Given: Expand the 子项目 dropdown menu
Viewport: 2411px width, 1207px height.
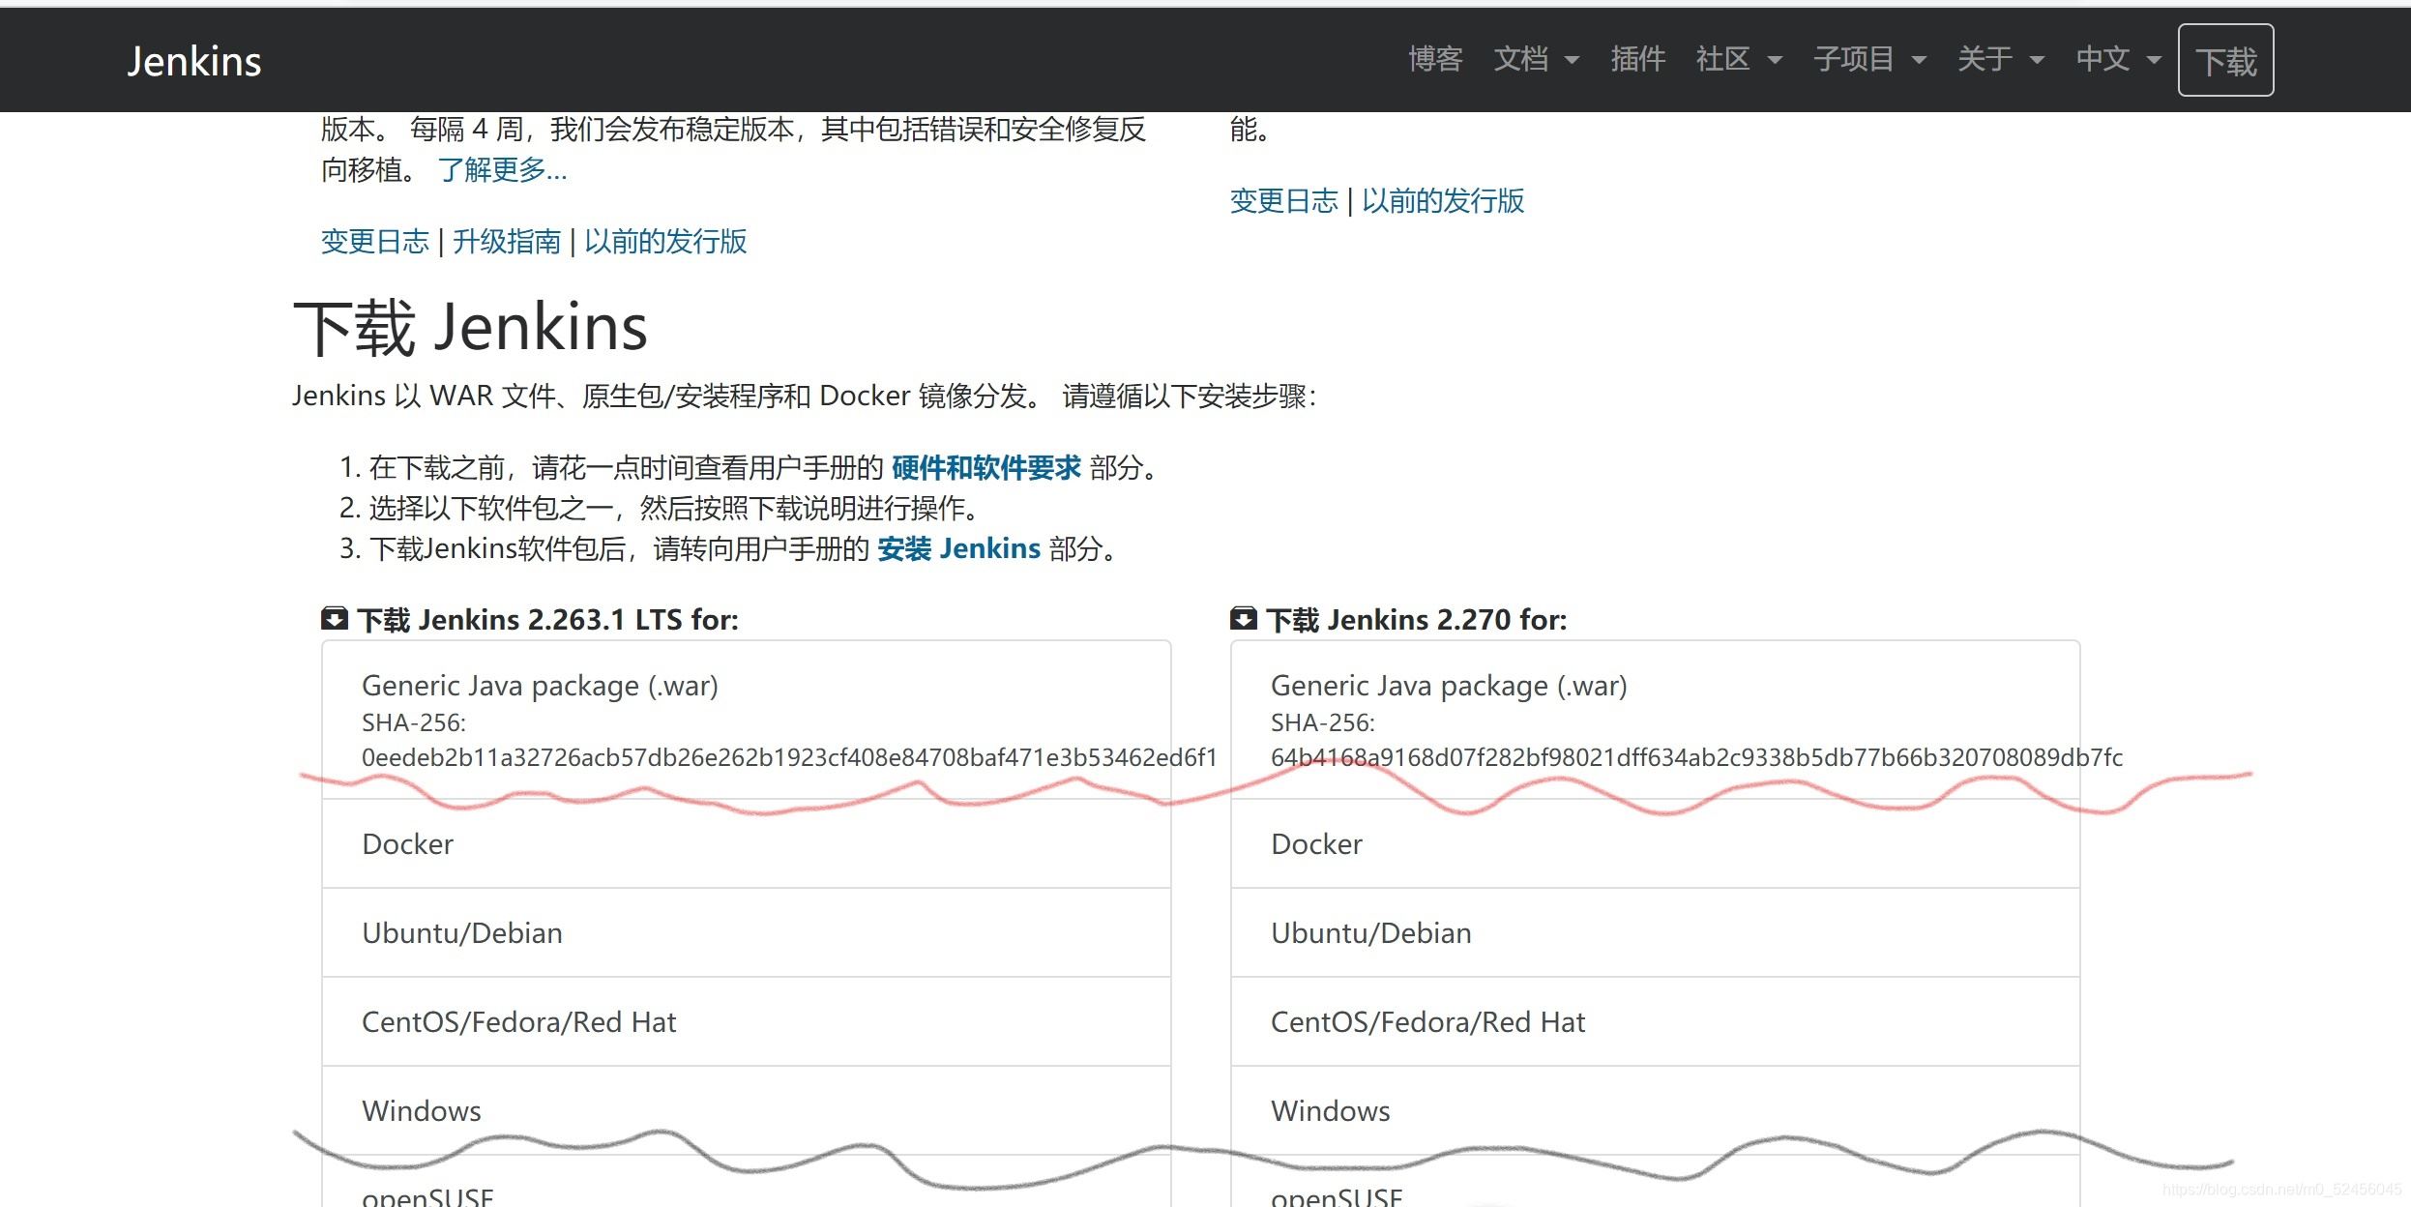Looking at the screenshot, I should (x=1869, y=59).
